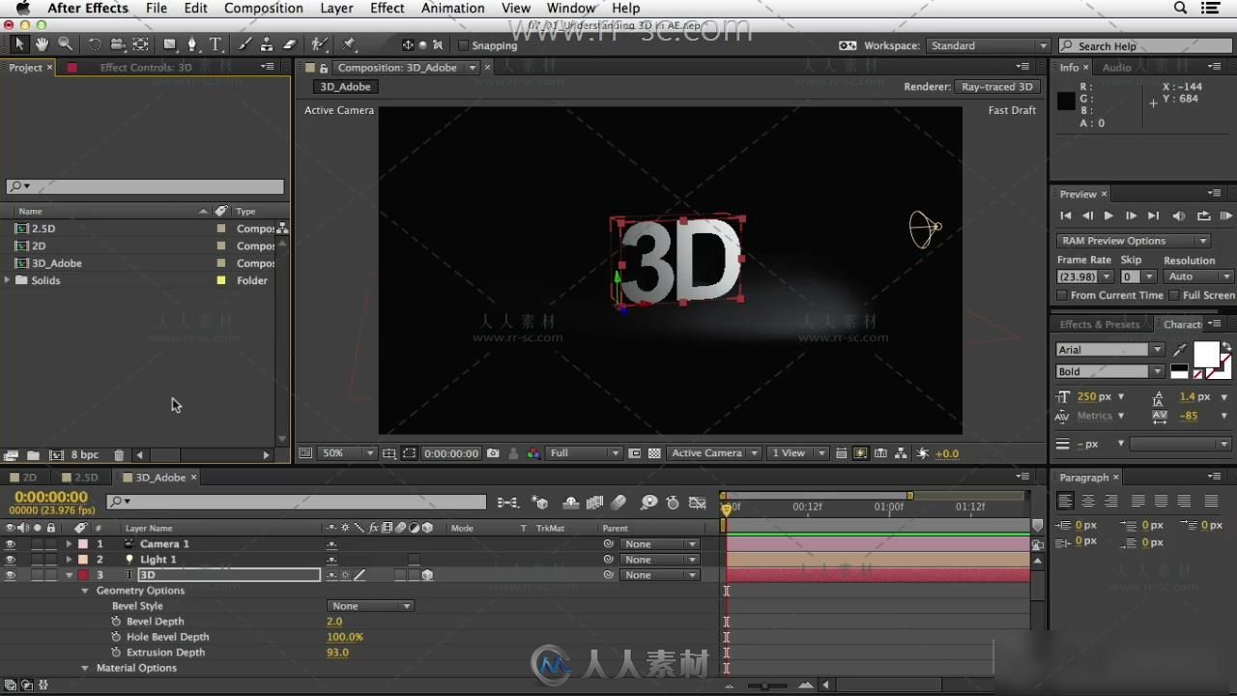This screenshot has height=696, width=1237.
Task: Open the Graph Editor
Action: click(698, 503)
